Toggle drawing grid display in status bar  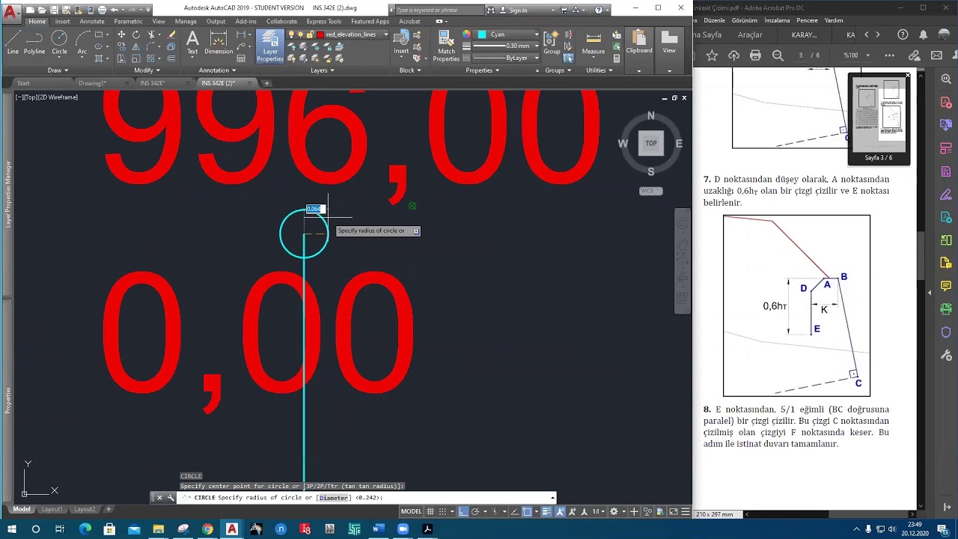pos(432,511)
